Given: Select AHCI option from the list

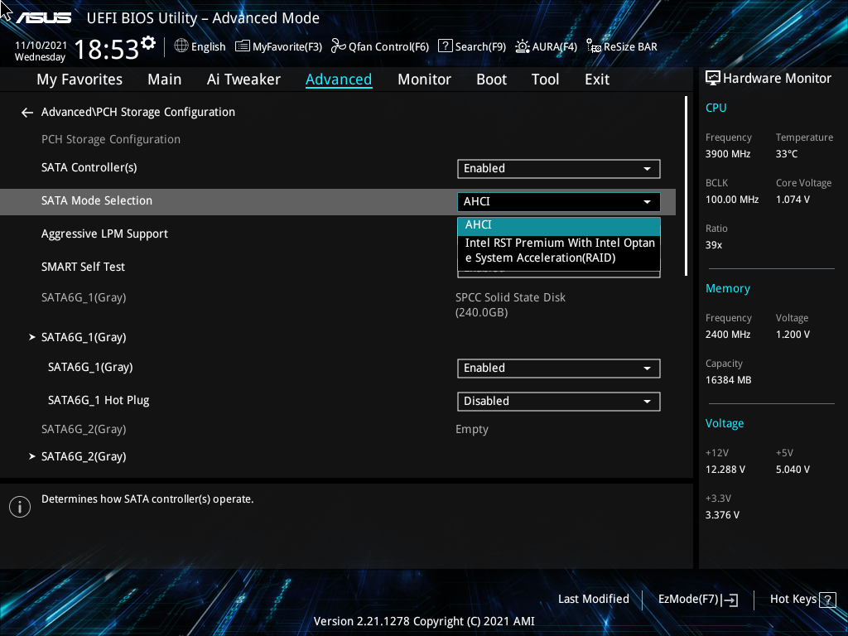Looking at the screenshot, I should pyautogui.click(x=559, y=225).
